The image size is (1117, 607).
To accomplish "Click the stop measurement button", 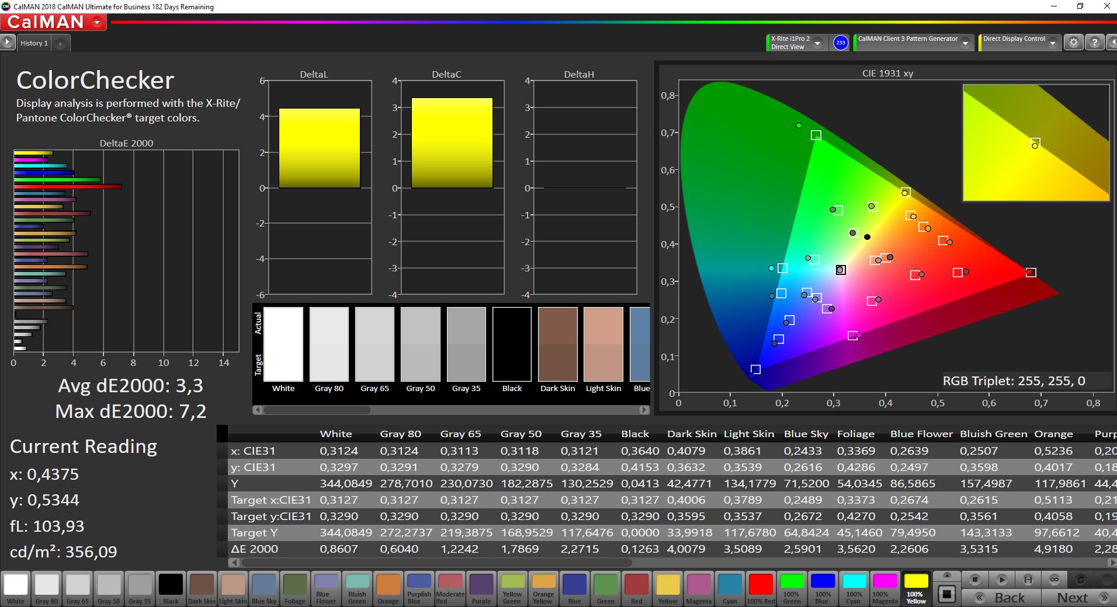I will tap(974, 580).
